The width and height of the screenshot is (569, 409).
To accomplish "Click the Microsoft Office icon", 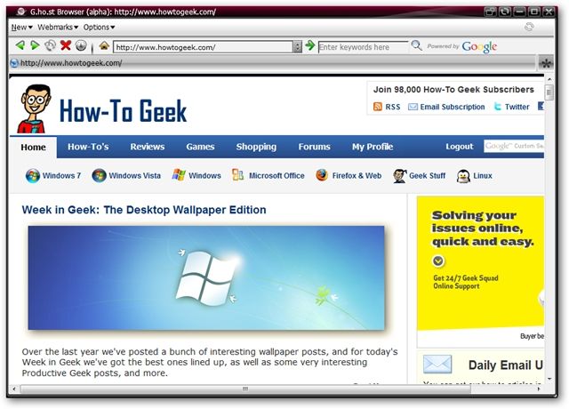I will tap(237, 175).
